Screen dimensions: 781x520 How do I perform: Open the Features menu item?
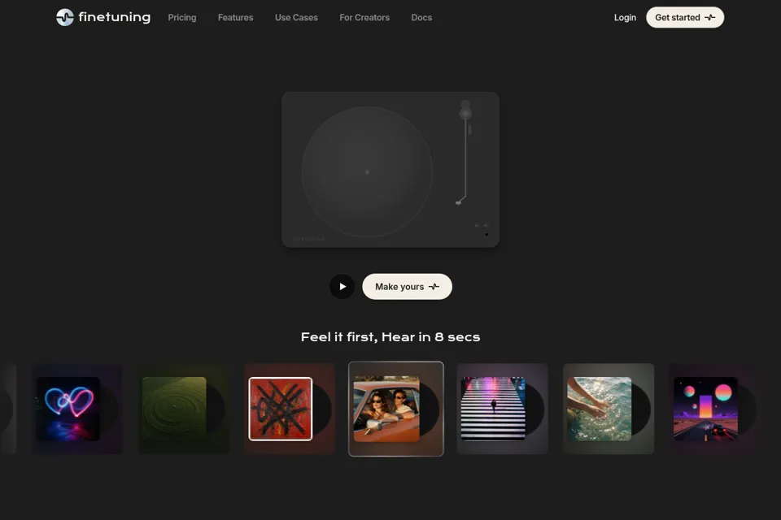coord(236,17)
